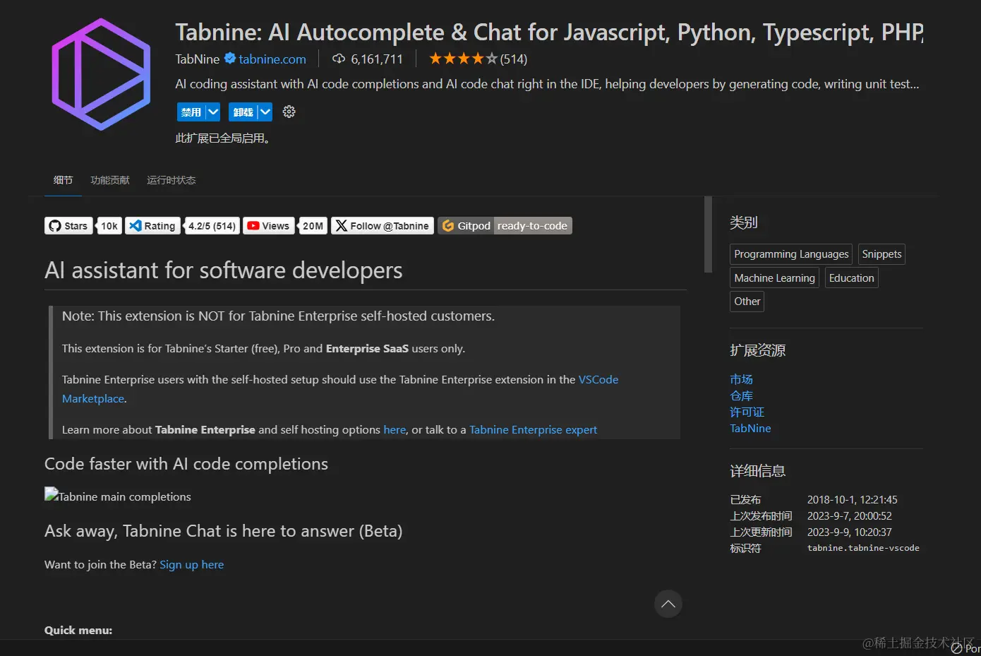Click the vertical scrollbar of details pane
Image resolution: width=981 pixels, height=656 pixels.
[708, 234]
